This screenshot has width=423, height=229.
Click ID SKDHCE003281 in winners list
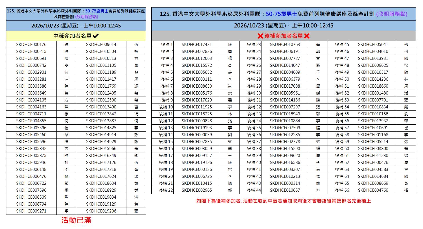[31, 79]
